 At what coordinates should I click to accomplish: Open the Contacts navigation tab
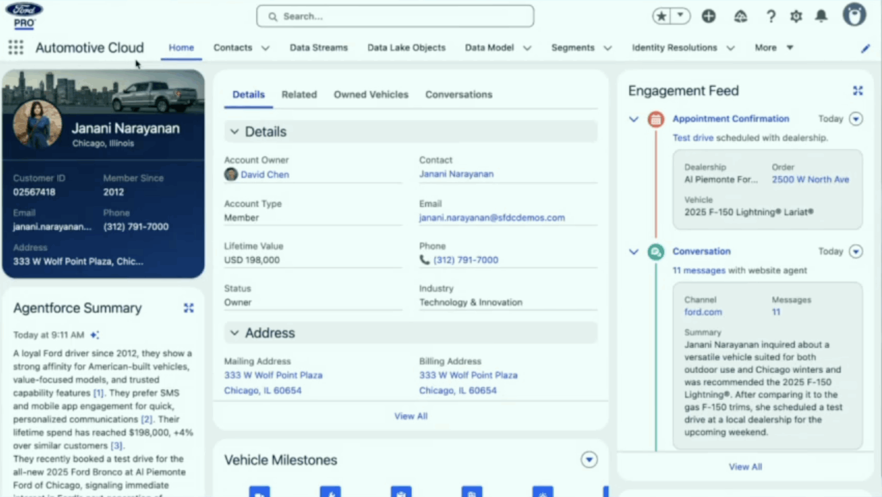[233, 48]
